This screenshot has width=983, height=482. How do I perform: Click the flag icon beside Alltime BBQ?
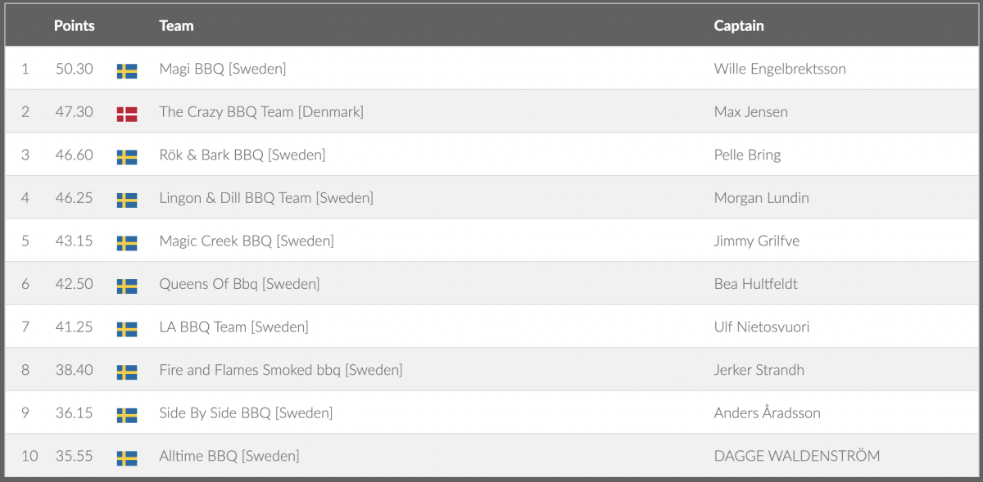[127, 458]
